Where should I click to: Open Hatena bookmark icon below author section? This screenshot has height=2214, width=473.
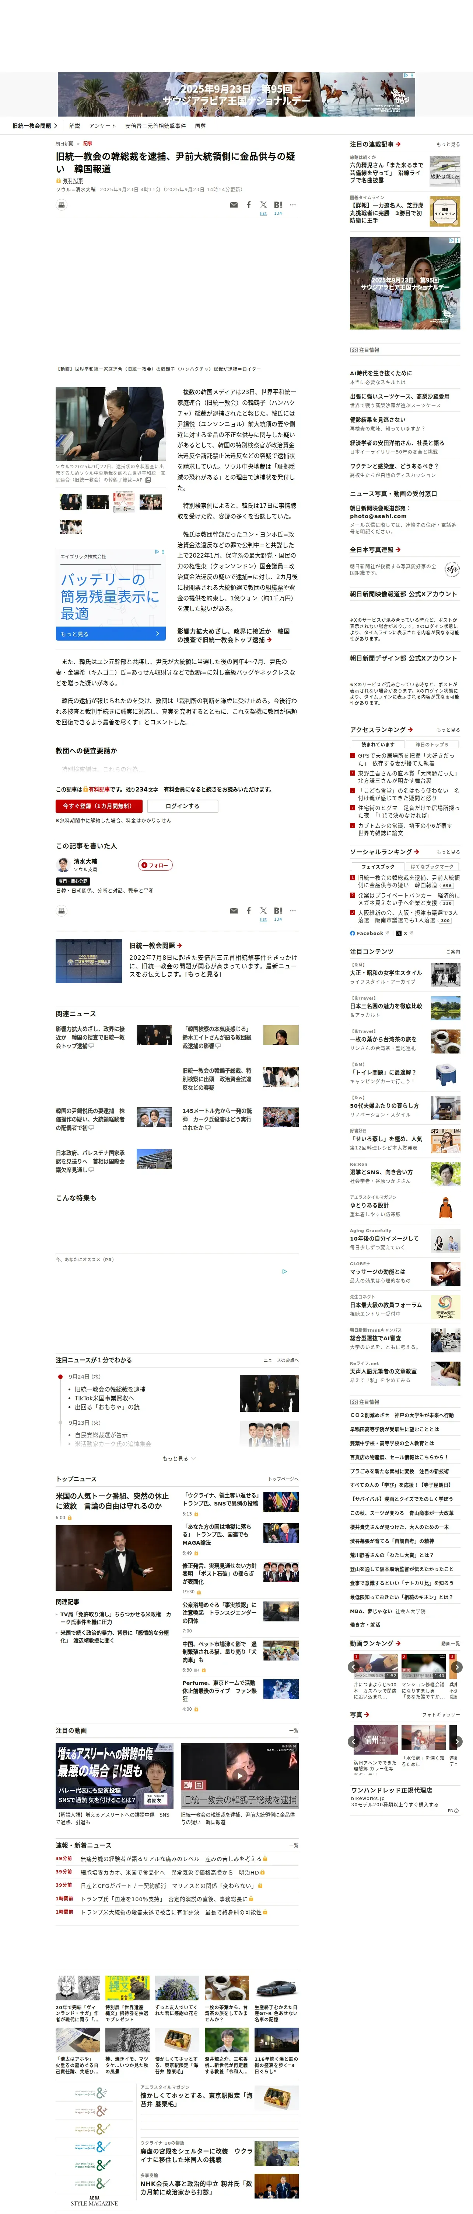click(277, 910)
